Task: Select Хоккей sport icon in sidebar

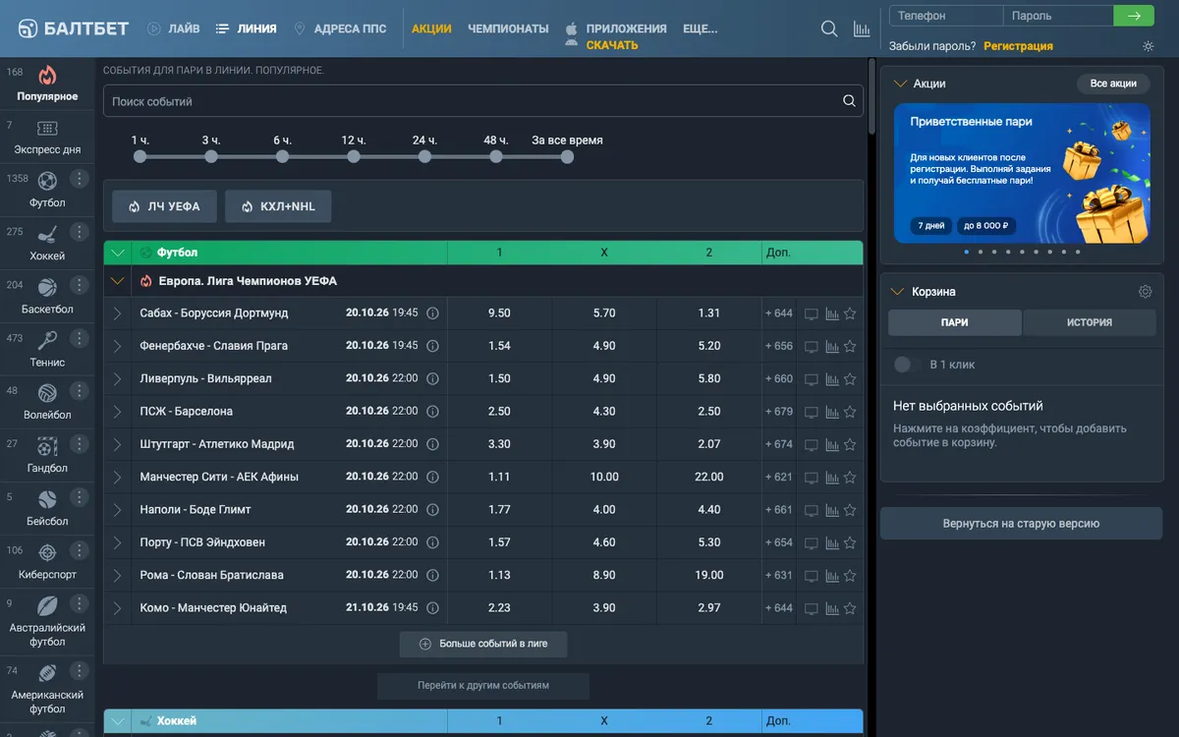Action: 47,234
